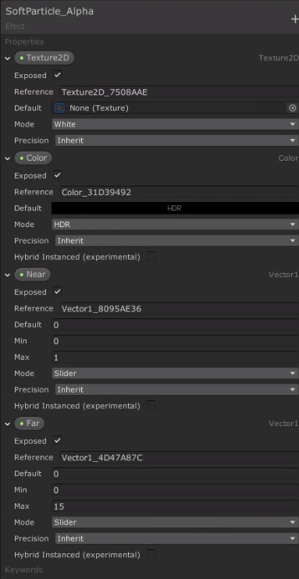This screenshot has width=299, height=579.
Task: Edit Near property Min value field
Action: coord(175,341)
